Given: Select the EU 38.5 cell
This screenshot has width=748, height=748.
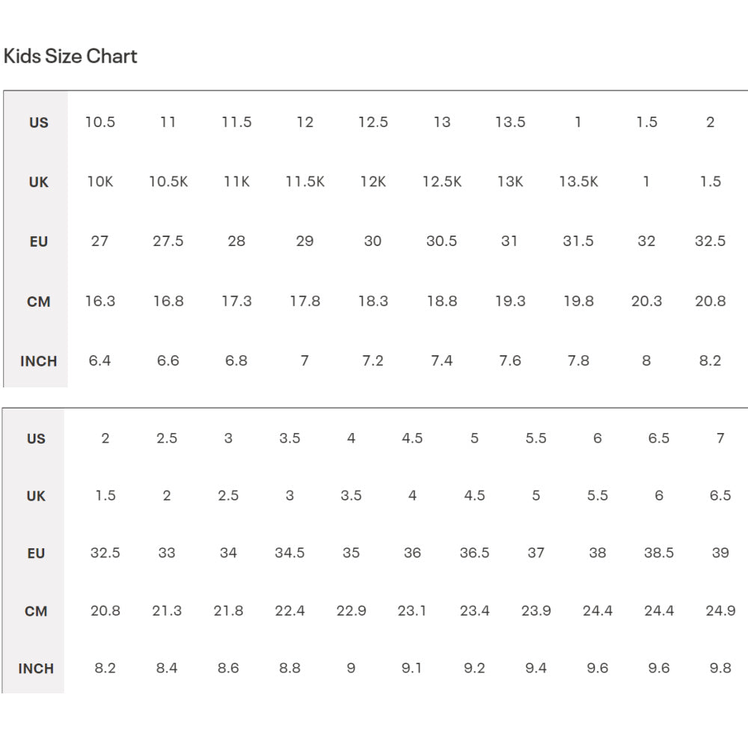Looking at the screenshot, I should (x=659, y=553).
